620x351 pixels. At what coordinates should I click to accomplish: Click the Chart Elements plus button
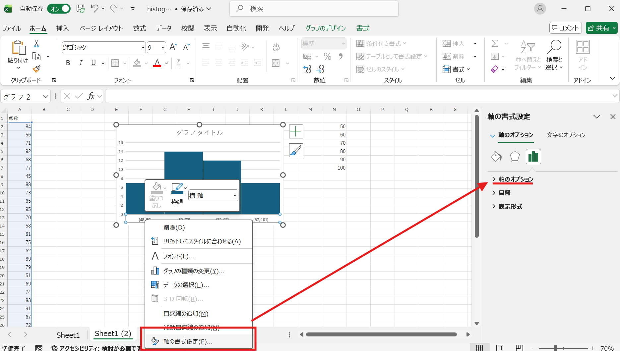296,131
